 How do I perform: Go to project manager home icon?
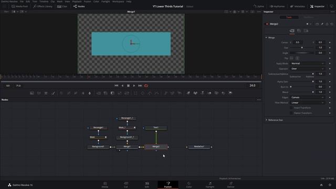pos(321,185)
